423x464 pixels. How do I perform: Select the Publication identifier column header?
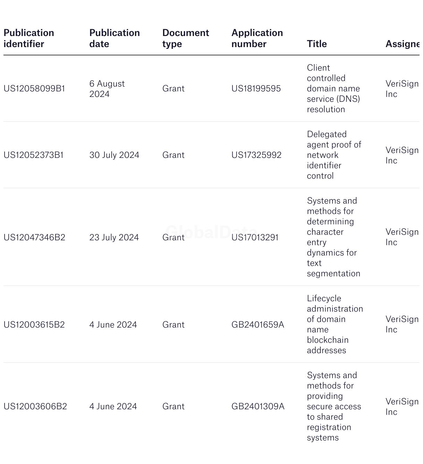pyautogui.click(x=29, y=38)
